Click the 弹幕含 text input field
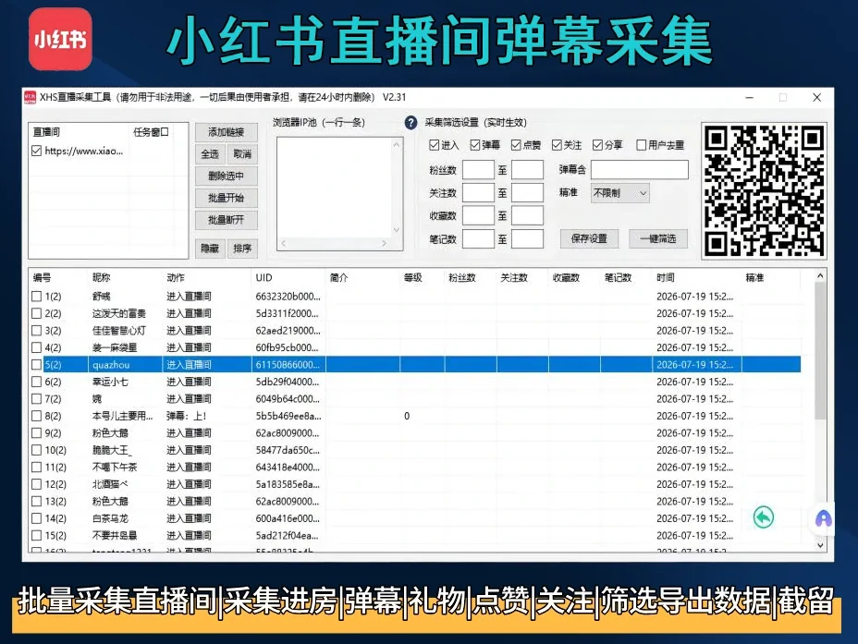The width and height of the screenshot is (858, 644). [640, 170]
